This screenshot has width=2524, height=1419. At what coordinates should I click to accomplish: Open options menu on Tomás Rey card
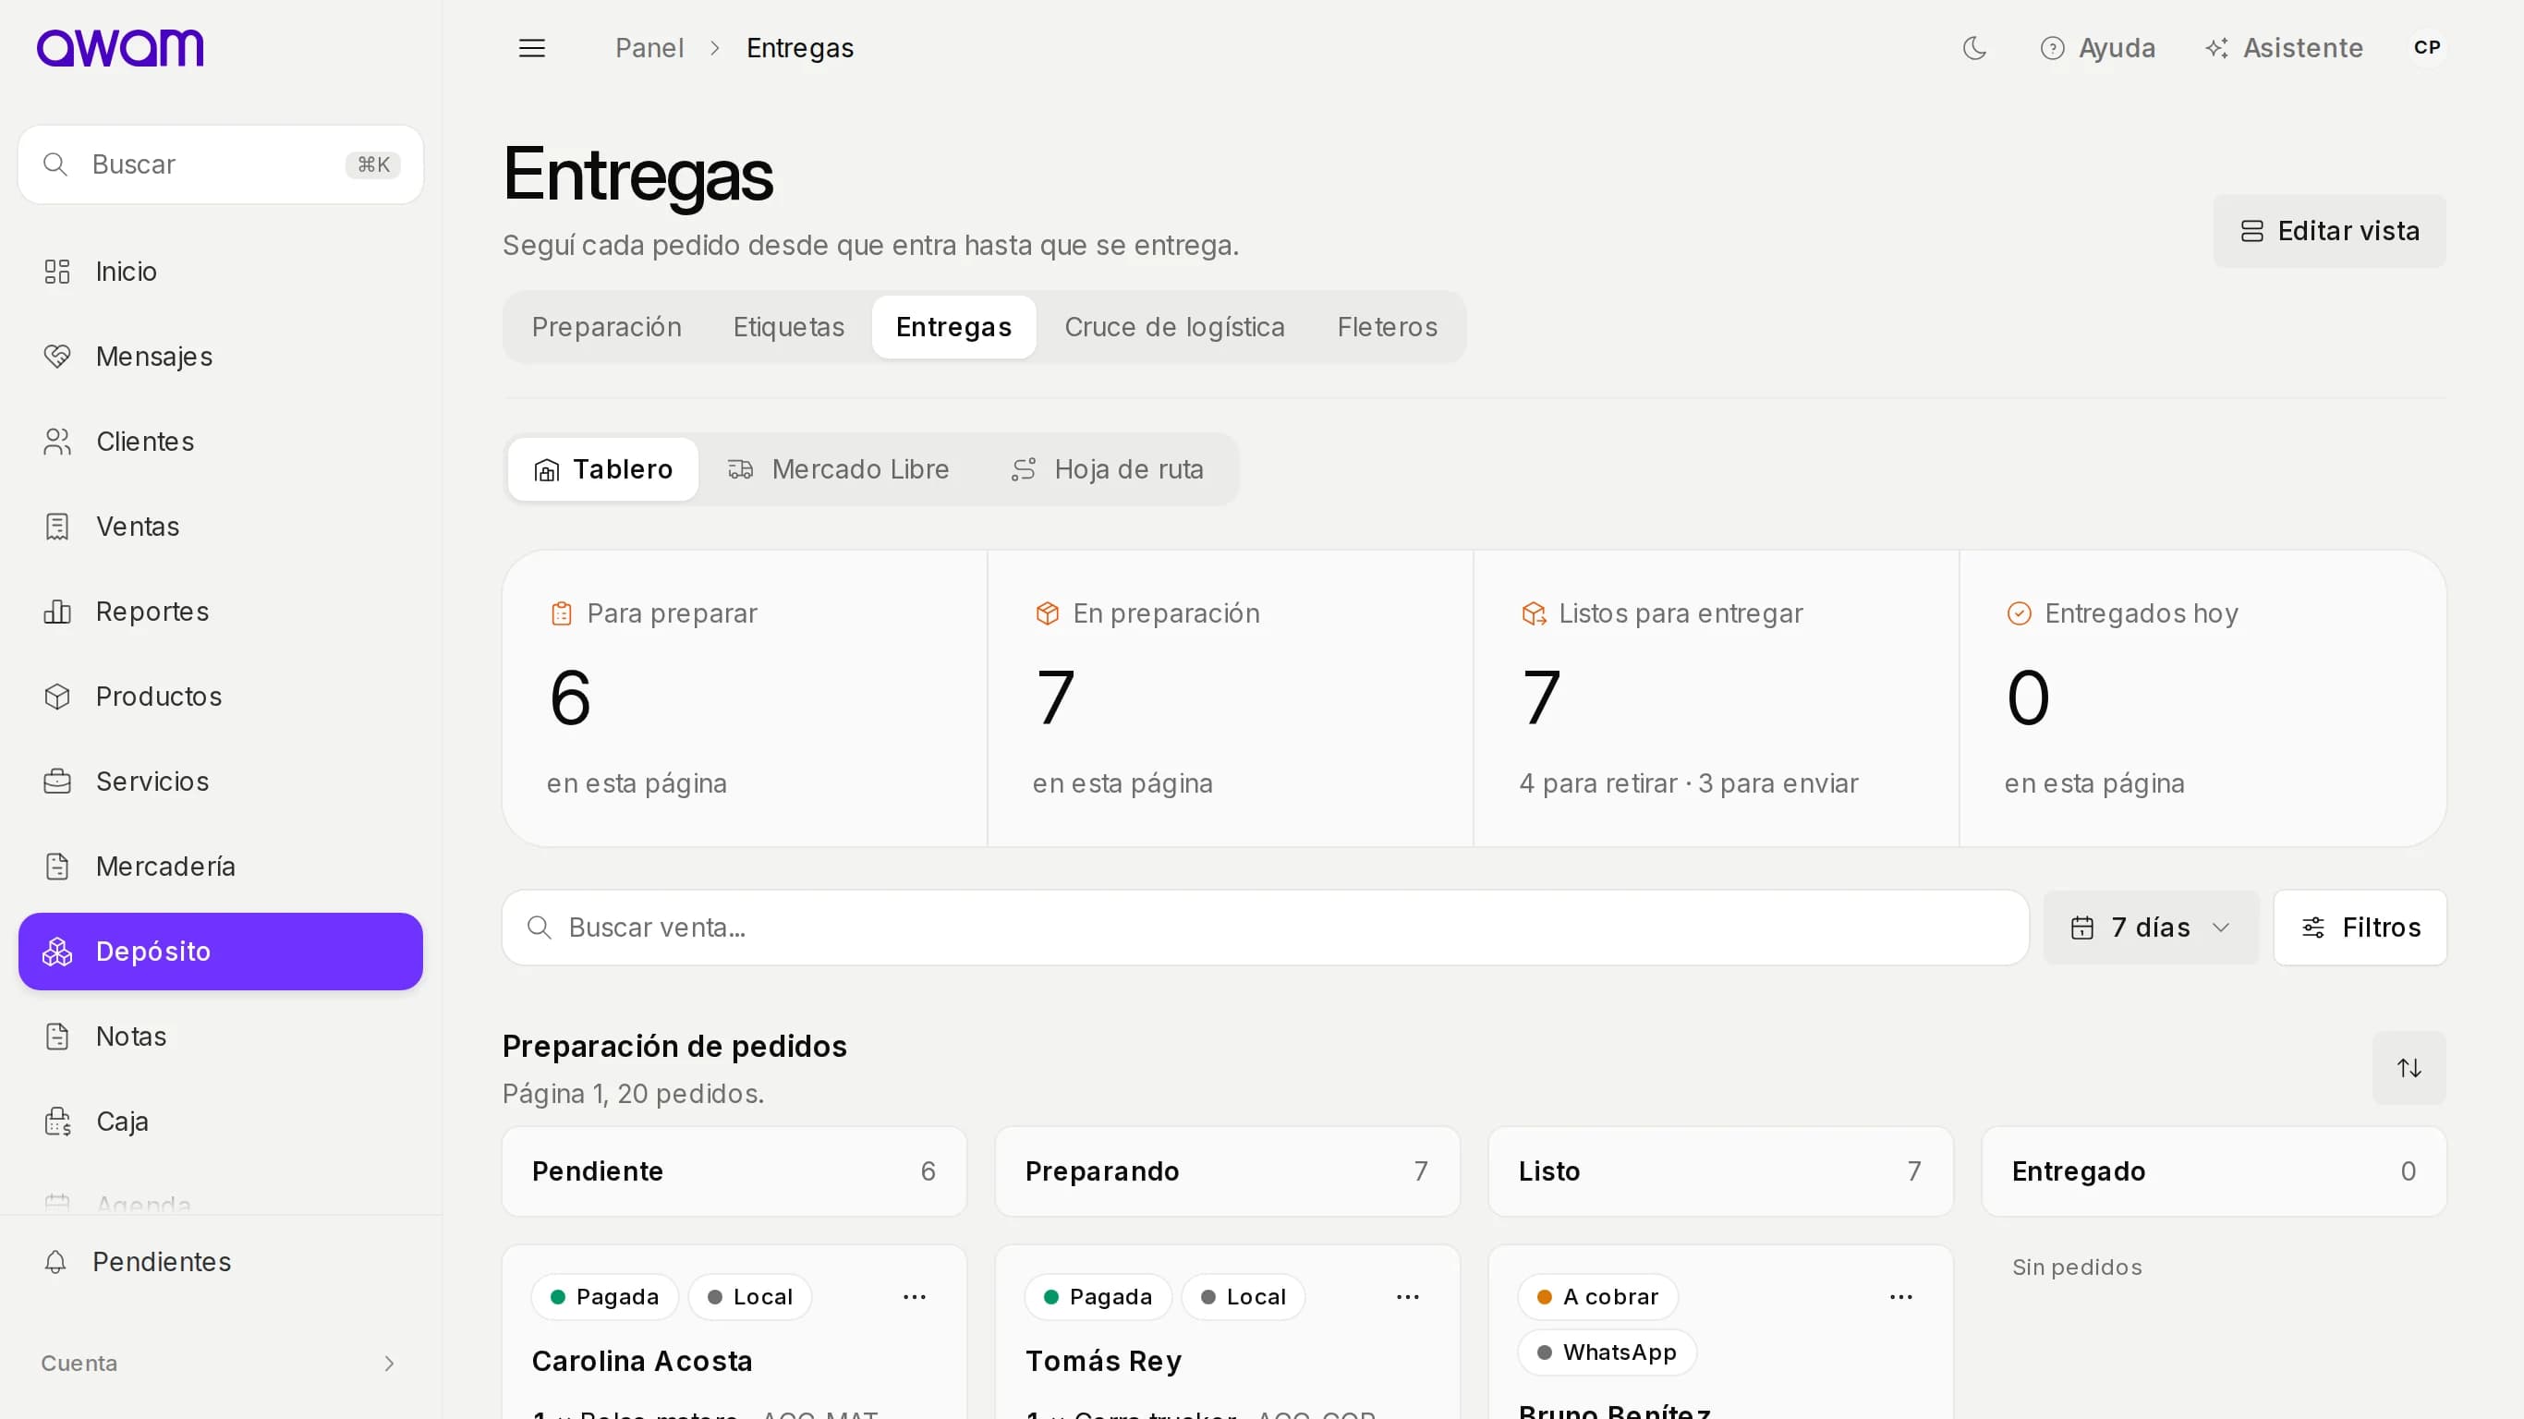tap(1407, 1296)
